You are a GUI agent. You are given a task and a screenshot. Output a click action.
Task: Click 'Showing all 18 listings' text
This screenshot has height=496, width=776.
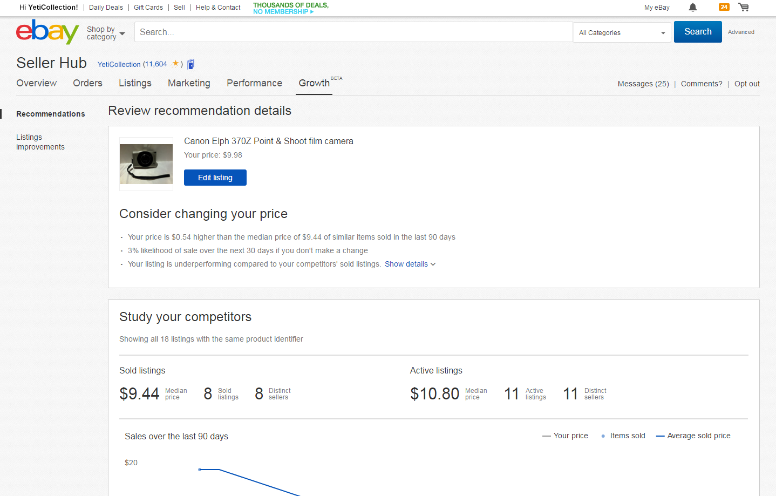point(211,339)
